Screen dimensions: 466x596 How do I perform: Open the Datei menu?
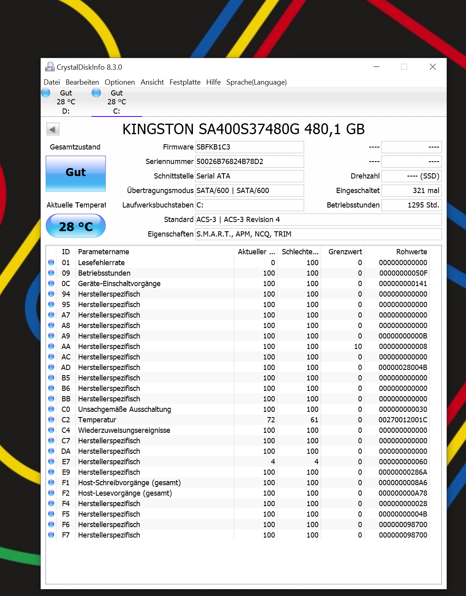pos(52,82)
